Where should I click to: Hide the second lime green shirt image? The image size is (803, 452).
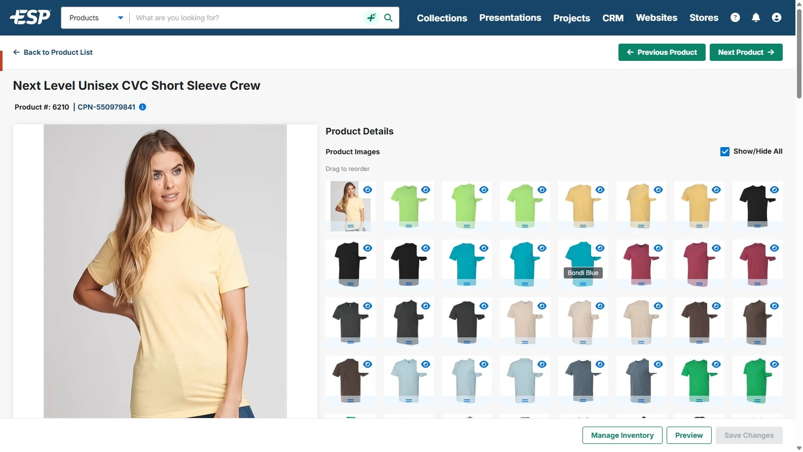[484, 190]
